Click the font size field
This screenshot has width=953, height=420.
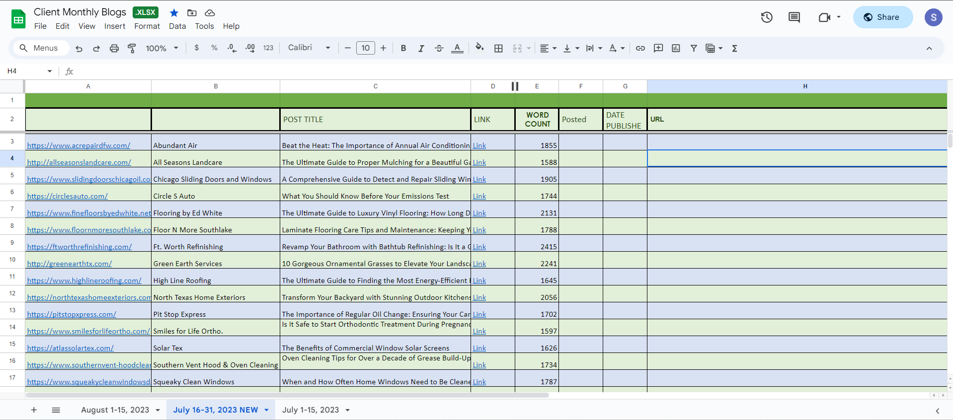point(365,48)
